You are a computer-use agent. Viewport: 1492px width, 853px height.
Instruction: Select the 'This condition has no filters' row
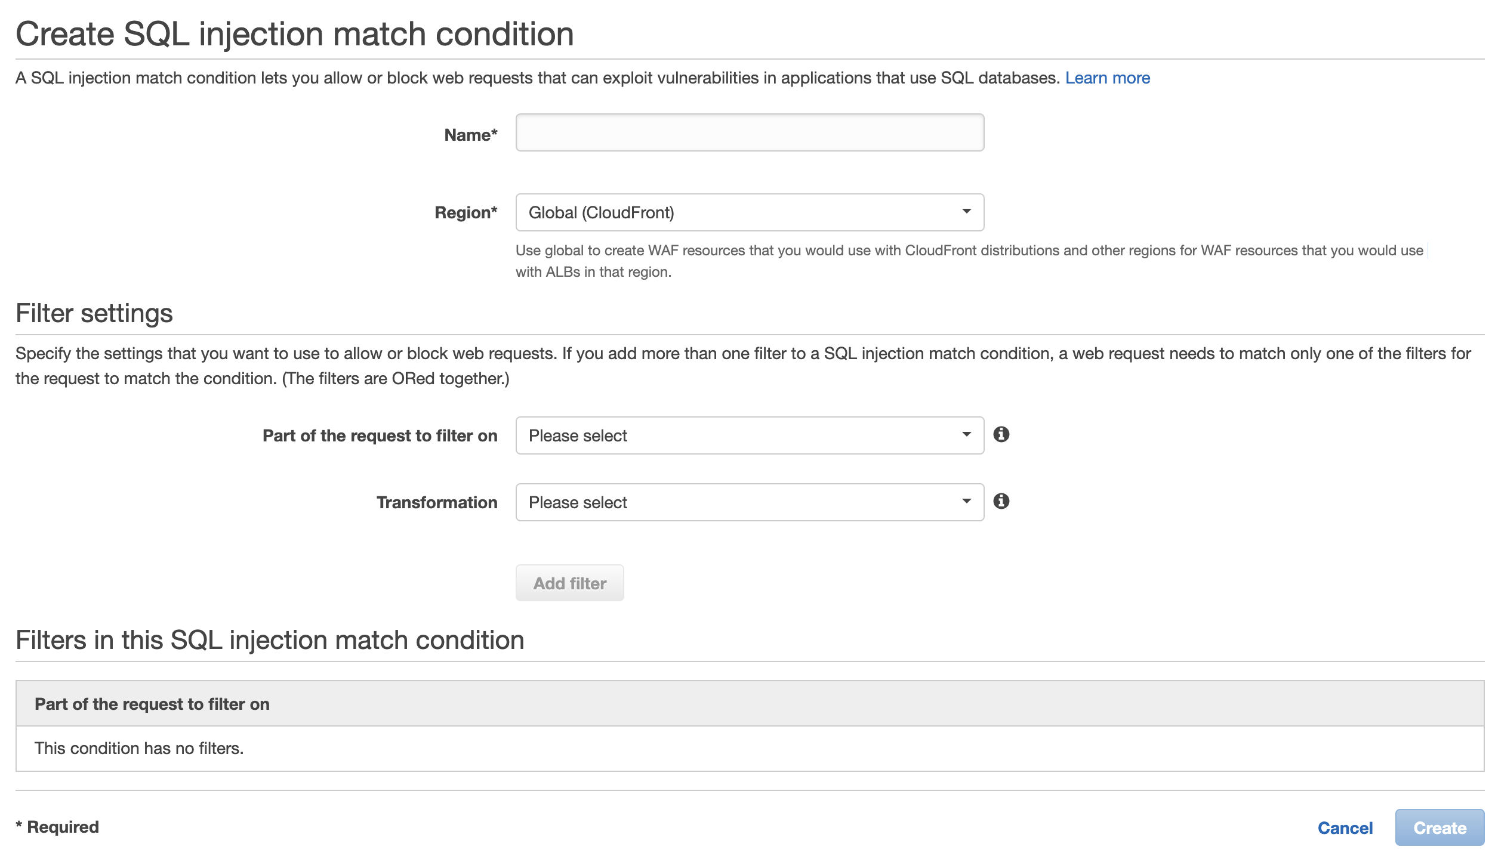tap(750, 749)
